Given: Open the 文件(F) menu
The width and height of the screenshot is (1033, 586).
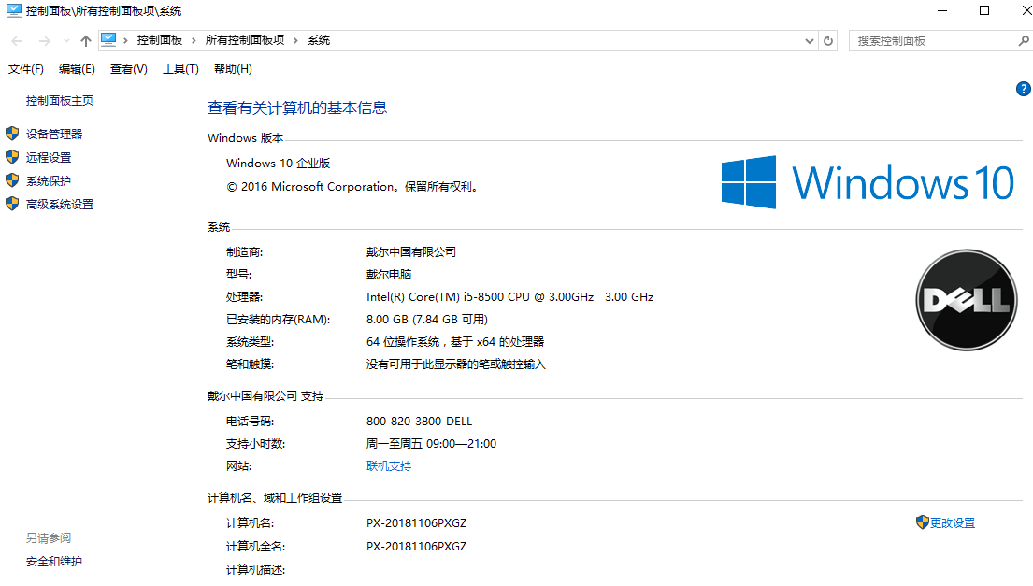Looking at the screenshot, I should (25, 68).
